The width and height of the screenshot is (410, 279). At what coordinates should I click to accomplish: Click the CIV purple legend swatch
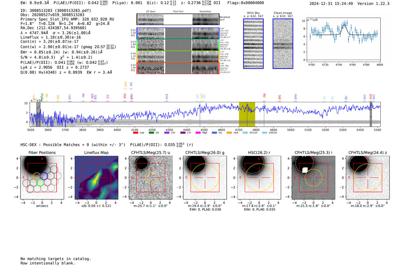pos(167,133)
